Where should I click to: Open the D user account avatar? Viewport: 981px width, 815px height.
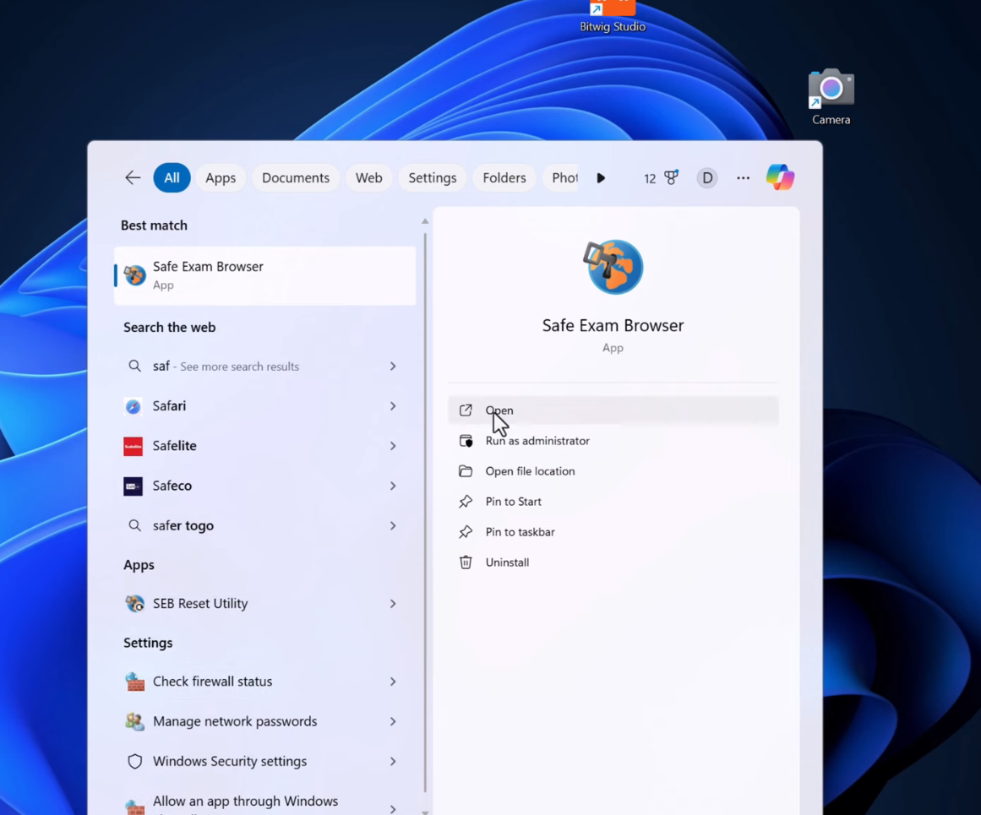pos(707,178)
